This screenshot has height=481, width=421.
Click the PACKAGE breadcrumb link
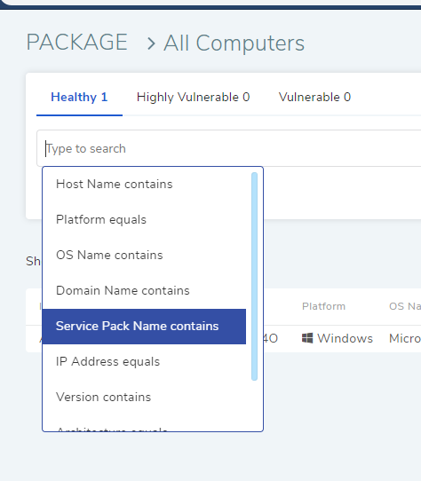(x=77, y=42)
